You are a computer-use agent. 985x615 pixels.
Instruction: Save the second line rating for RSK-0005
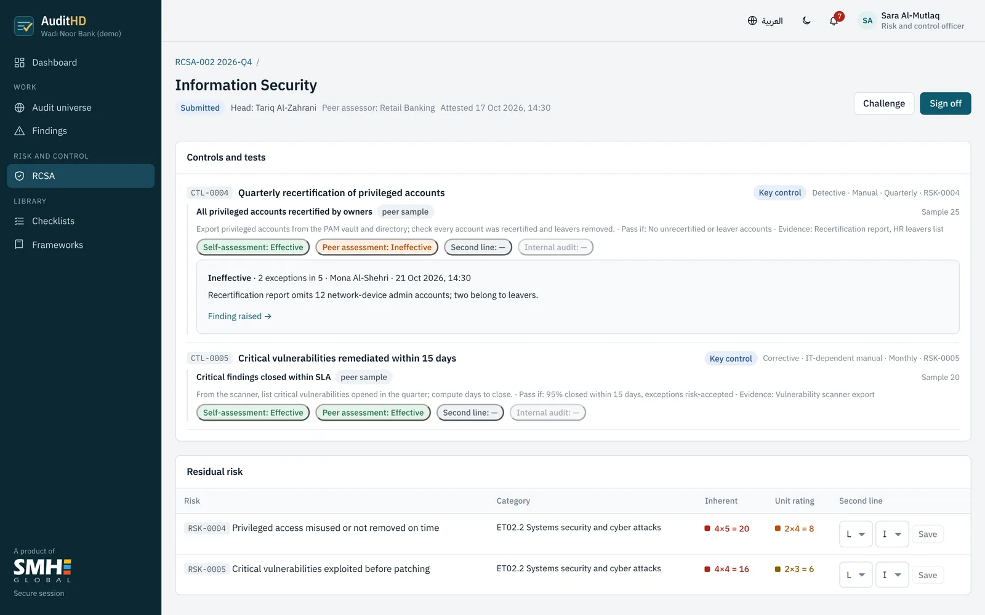[927, 575]
